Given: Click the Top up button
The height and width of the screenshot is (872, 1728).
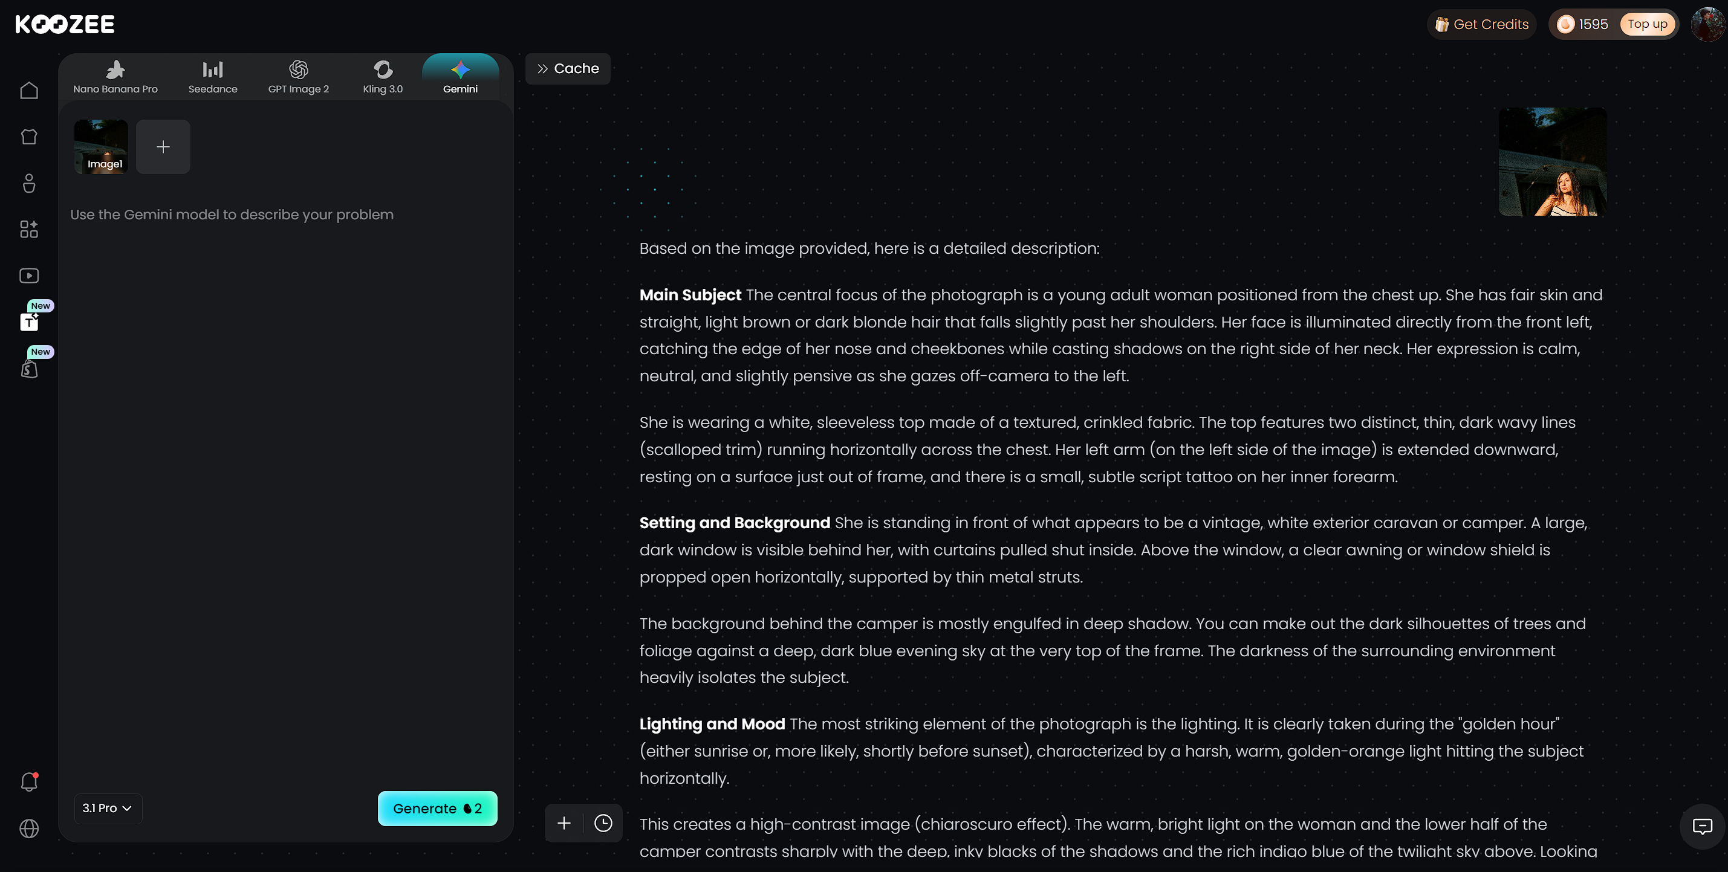Looking at the screenshot, I should coord(1647,24).
